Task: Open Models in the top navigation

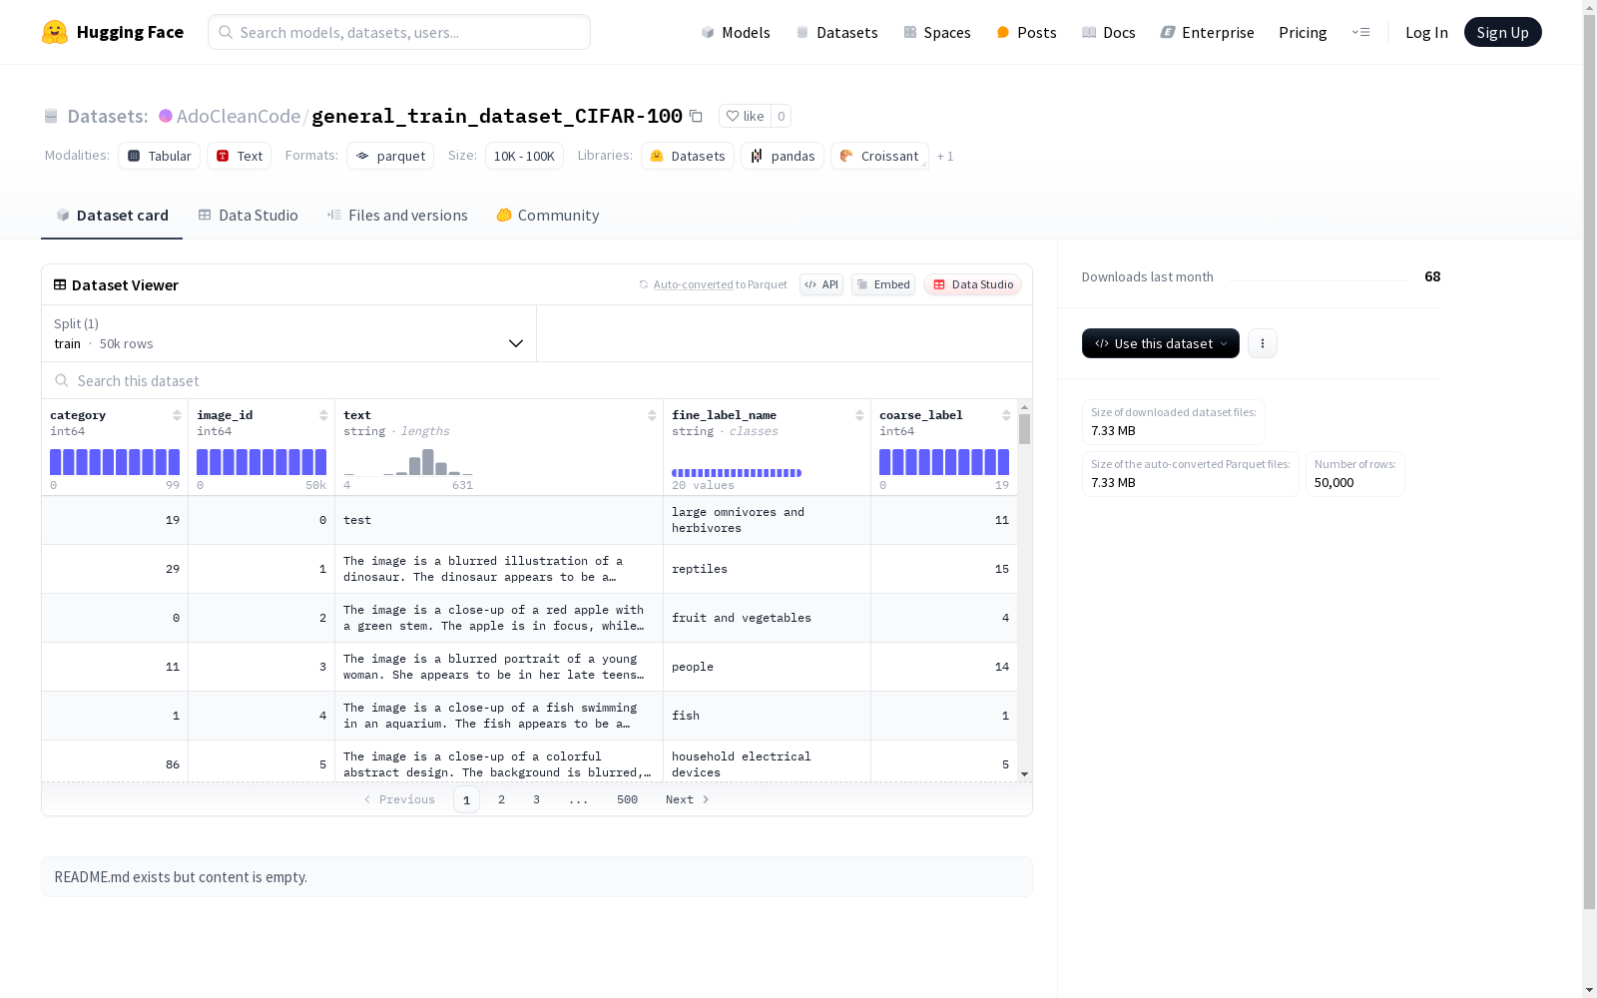Action: (736, 32)
